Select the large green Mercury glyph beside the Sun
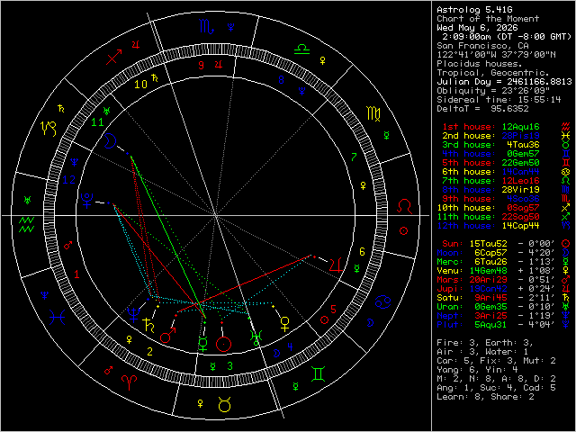 202,343
